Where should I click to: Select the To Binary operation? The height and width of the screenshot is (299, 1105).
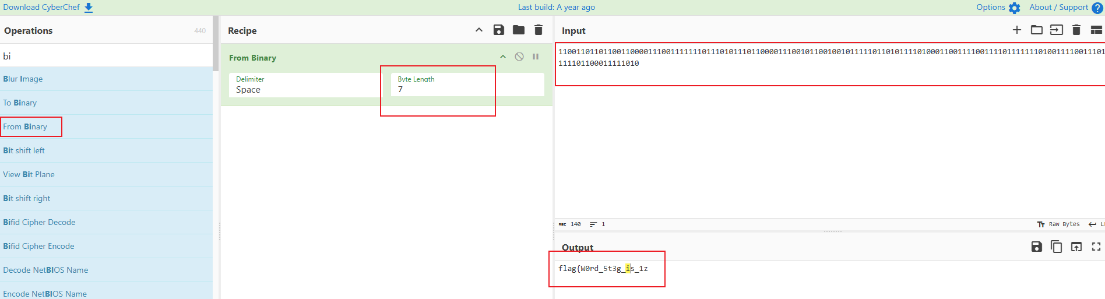point(106,103)
